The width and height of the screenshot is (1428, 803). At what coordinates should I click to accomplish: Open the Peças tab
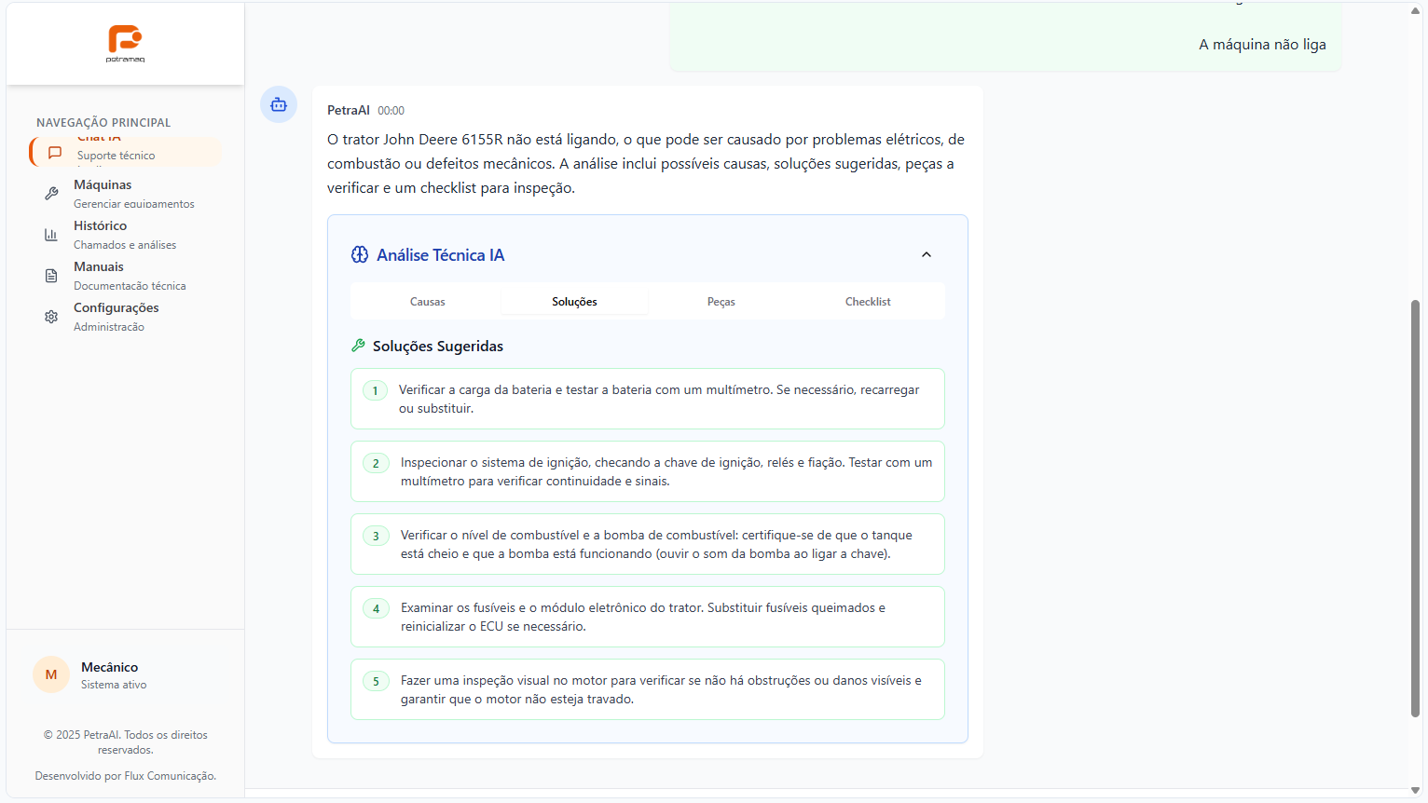point(721,302)
